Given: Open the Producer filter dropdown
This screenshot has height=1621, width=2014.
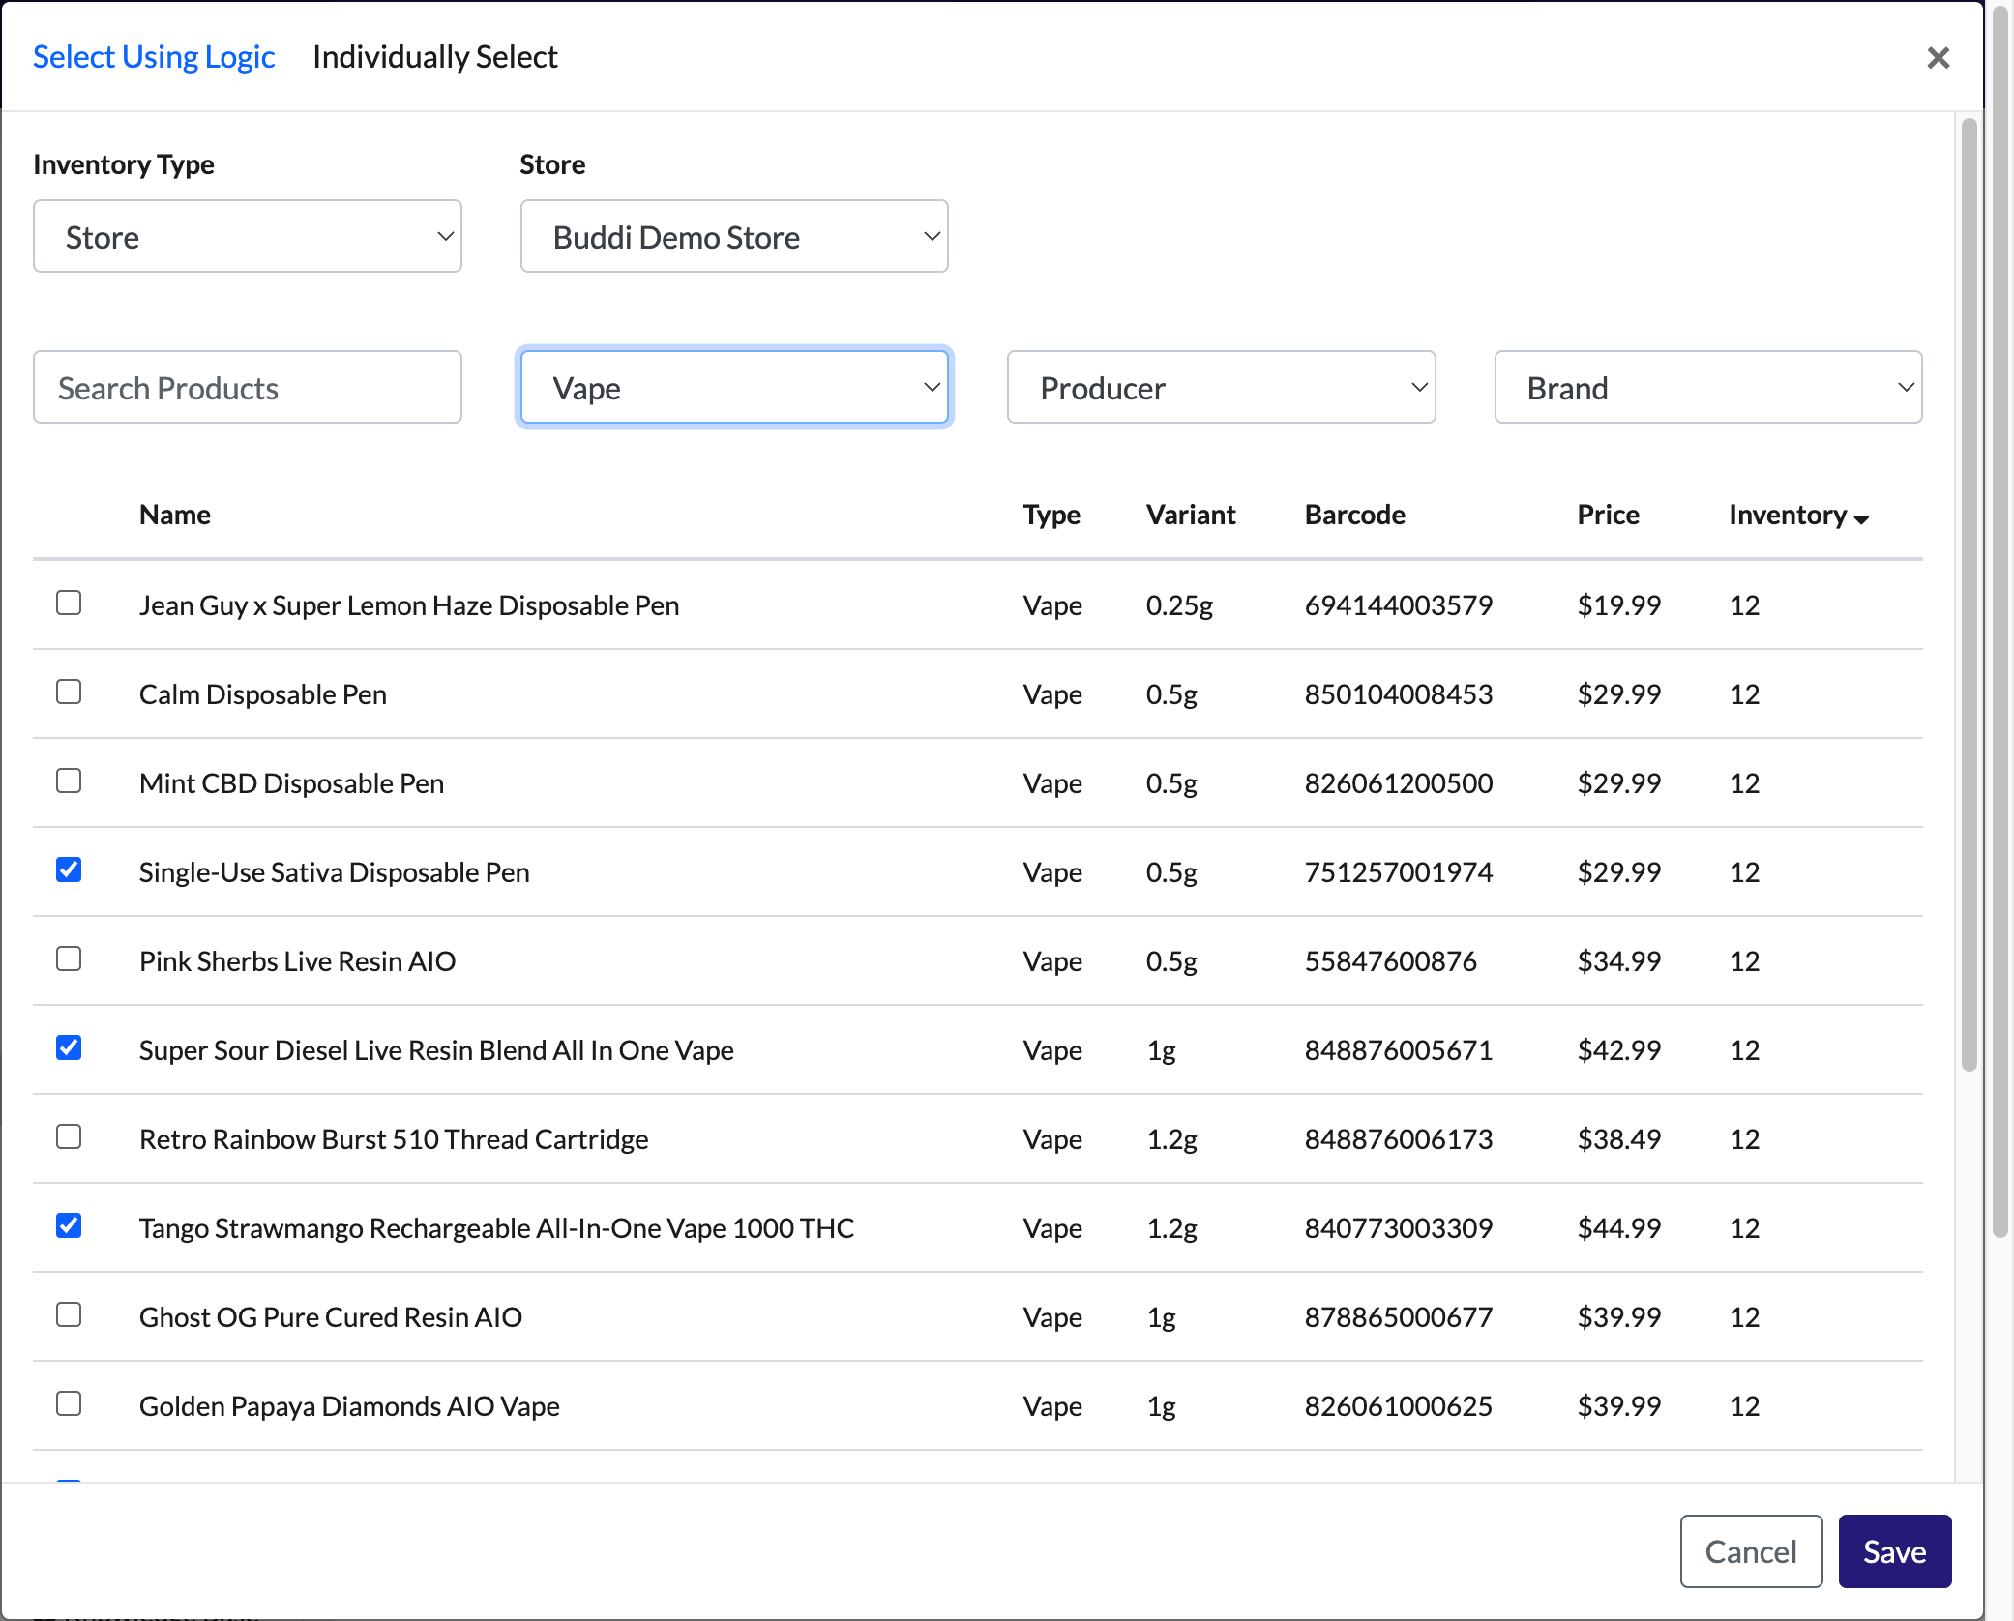Looking at the screenshot, I should point(1221,387).
